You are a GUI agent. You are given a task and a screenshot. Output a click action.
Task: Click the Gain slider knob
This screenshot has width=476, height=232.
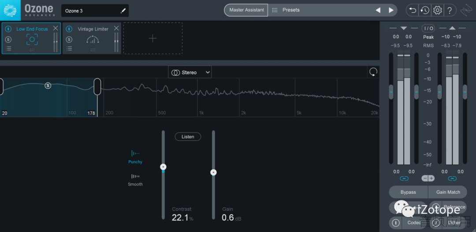214,172
